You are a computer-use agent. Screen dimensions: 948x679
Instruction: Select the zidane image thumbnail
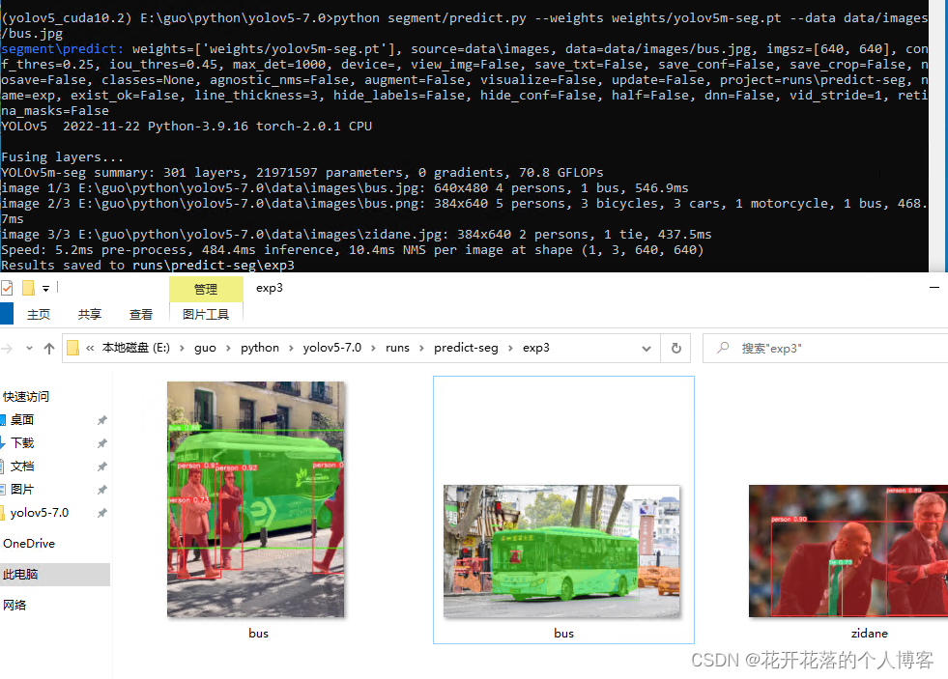(848, 551)
